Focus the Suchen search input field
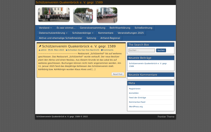Screen dimensions: 211x132 pyautogui.click(x=142, y=50)
